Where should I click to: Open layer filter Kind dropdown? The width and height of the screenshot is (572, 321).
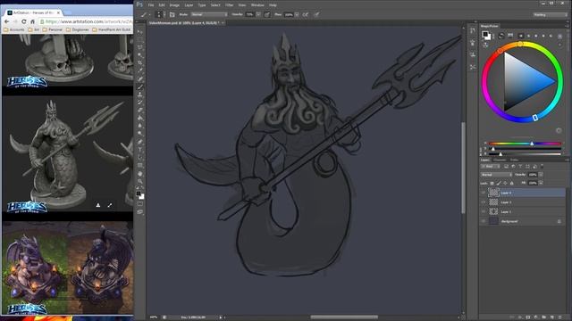coord(491,167)
